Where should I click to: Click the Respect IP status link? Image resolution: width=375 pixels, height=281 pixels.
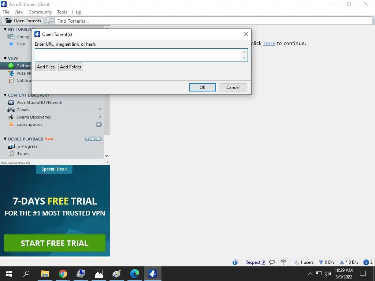click(x=255, y=262)
